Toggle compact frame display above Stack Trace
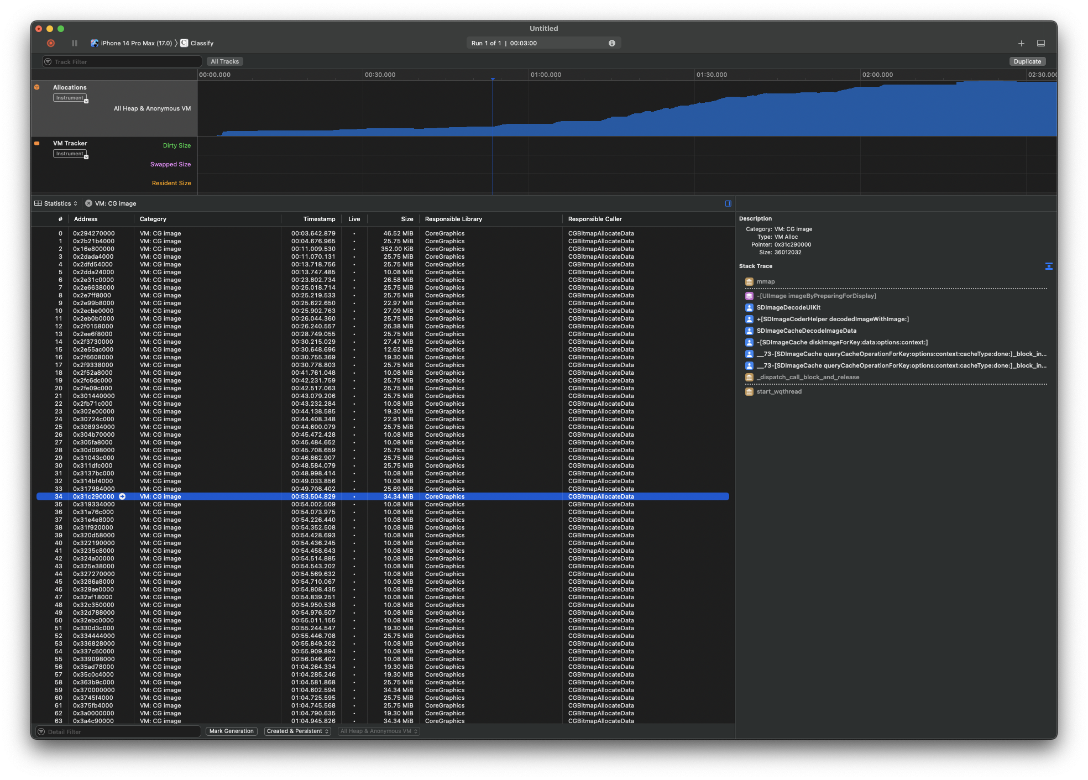The height and width of the screenshot is (780, 1088). [1049, 266]
